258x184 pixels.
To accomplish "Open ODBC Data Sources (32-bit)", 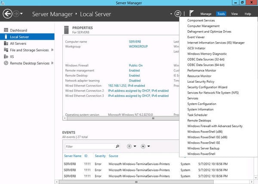I will coord(206,59).
